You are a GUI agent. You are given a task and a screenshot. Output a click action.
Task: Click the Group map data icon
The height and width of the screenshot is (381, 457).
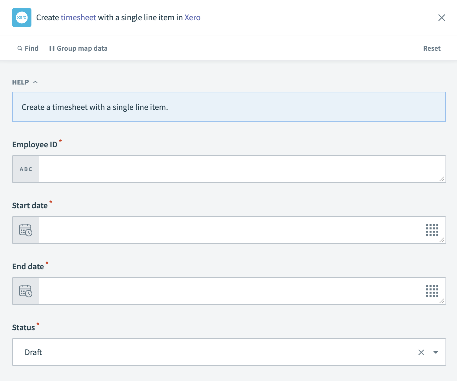pyautogui.click(x=52, y=48)
